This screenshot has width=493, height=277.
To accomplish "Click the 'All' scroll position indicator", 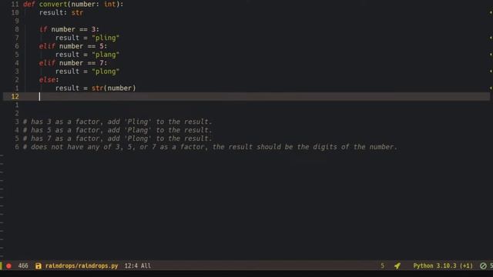I will 146,266.
